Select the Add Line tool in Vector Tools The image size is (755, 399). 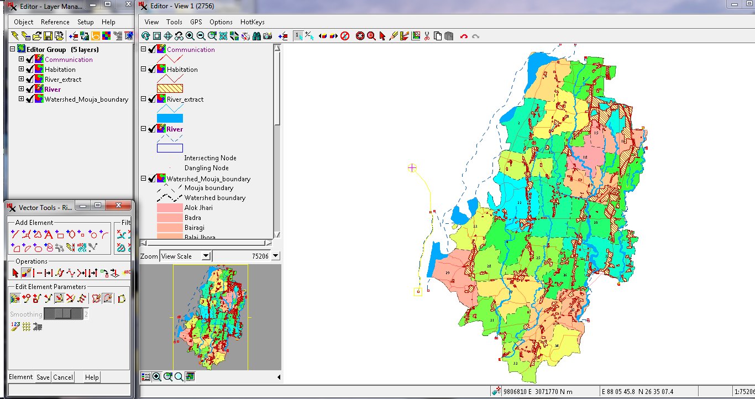pyautogui.click(x=14, y=234)
